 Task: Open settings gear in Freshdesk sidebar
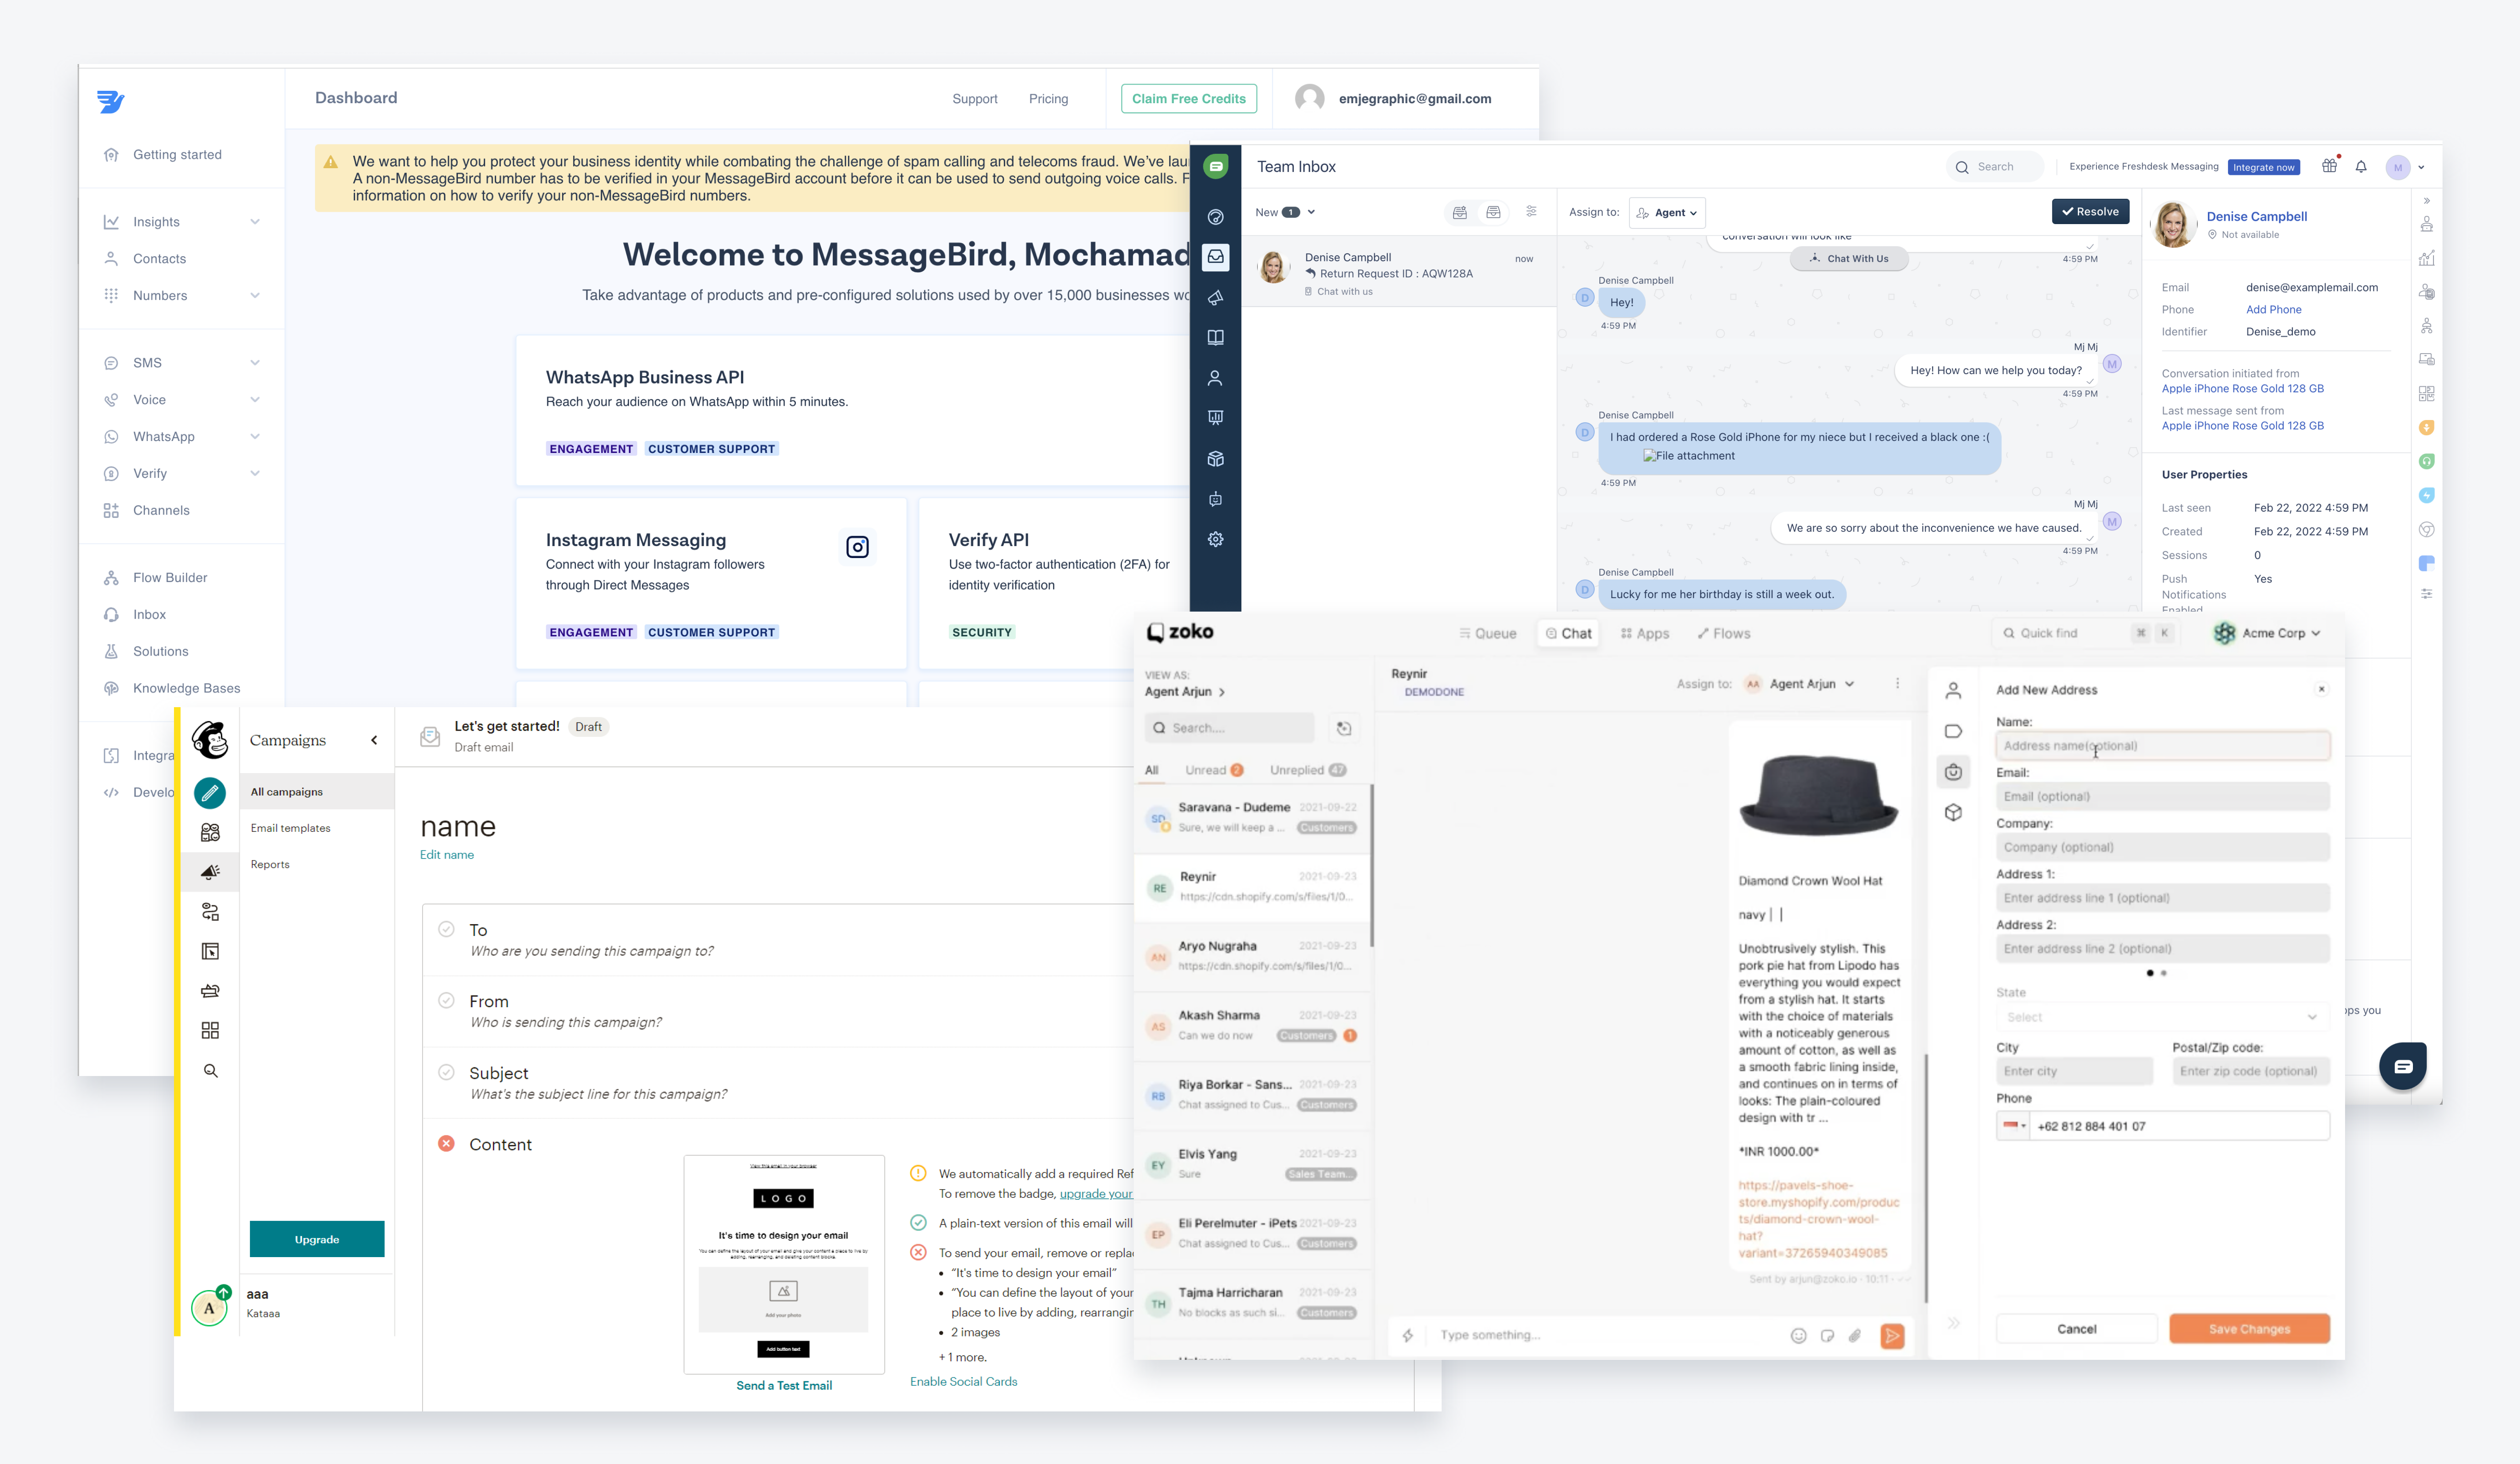pyautogui.click(x=1215, y=538)
